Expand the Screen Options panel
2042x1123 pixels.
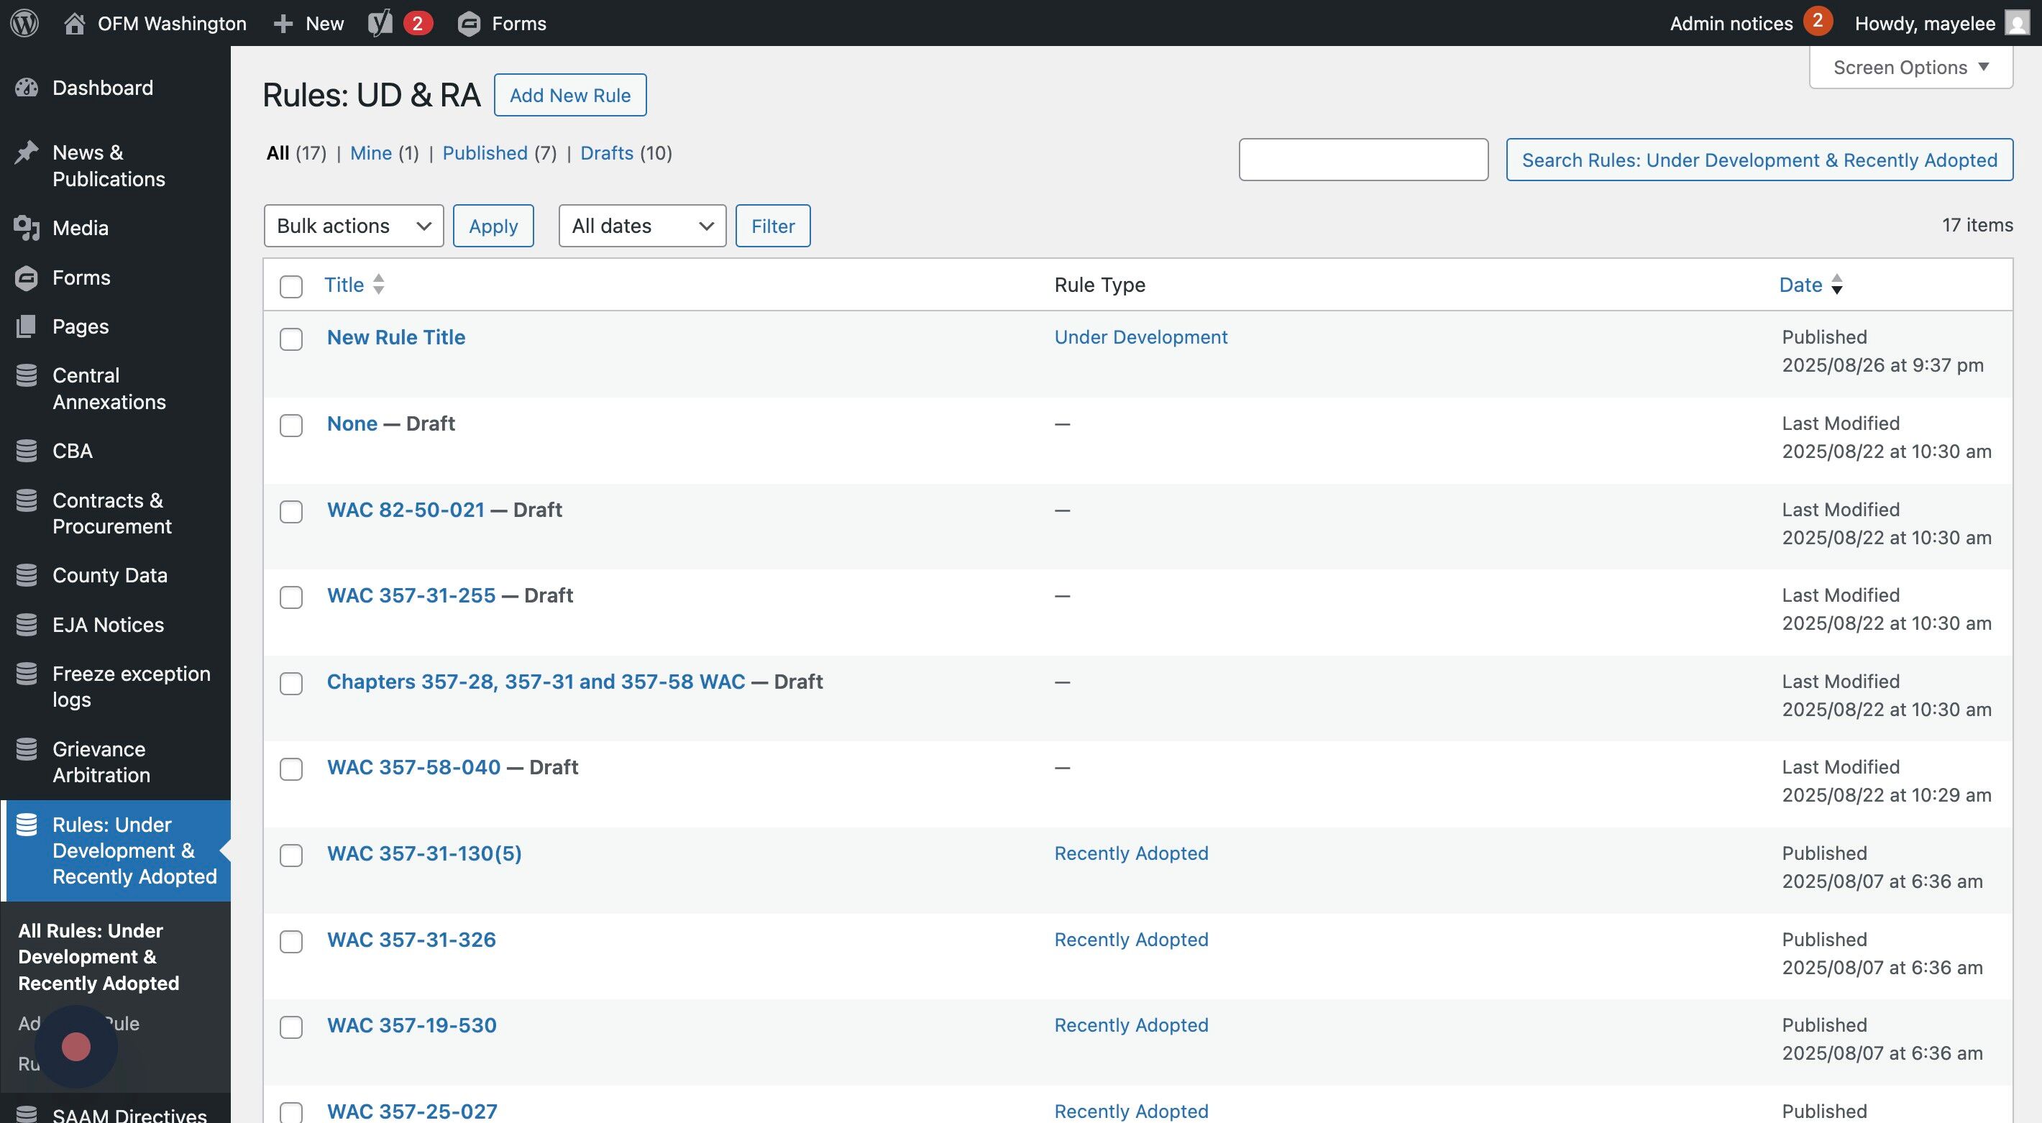[1910, 68]
